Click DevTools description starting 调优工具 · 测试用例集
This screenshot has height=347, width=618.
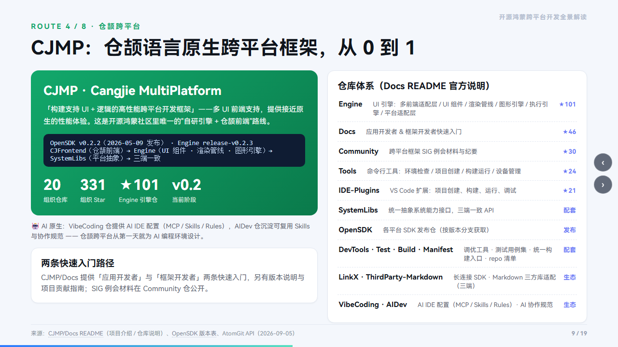pos(508,254)
